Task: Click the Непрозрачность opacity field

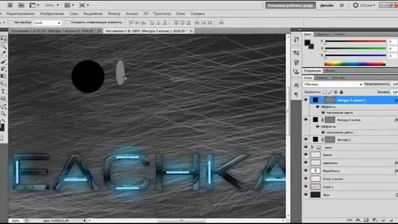Action: click(395, 84)
